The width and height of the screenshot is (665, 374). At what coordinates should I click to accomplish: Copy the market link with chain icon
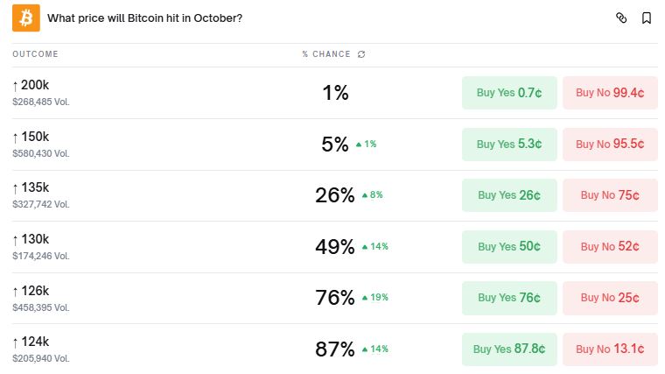(x=621, y=18)
